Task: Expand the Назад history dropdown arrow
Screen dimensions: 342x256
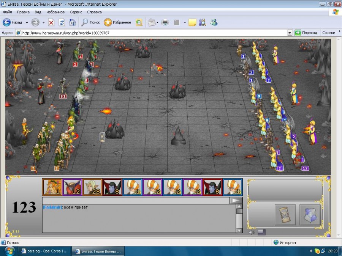Action: pyautogui.click(x=27, y=22)
